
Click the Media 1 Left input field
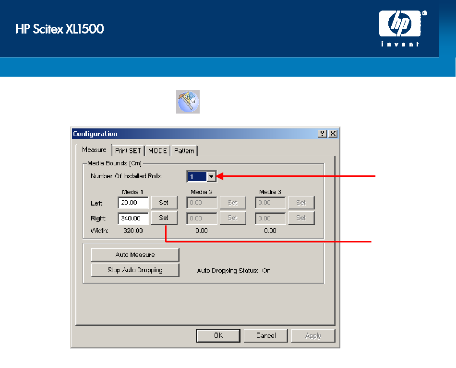[x=133, y=203]
